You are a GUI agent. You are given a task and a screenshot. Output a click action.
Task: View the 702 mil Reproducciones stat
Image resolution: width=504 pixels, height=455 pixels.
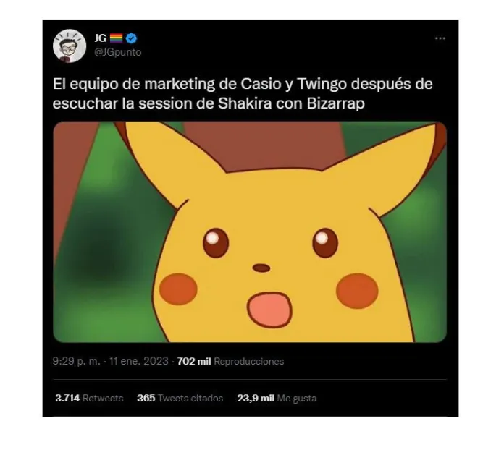tap(230, 361)
